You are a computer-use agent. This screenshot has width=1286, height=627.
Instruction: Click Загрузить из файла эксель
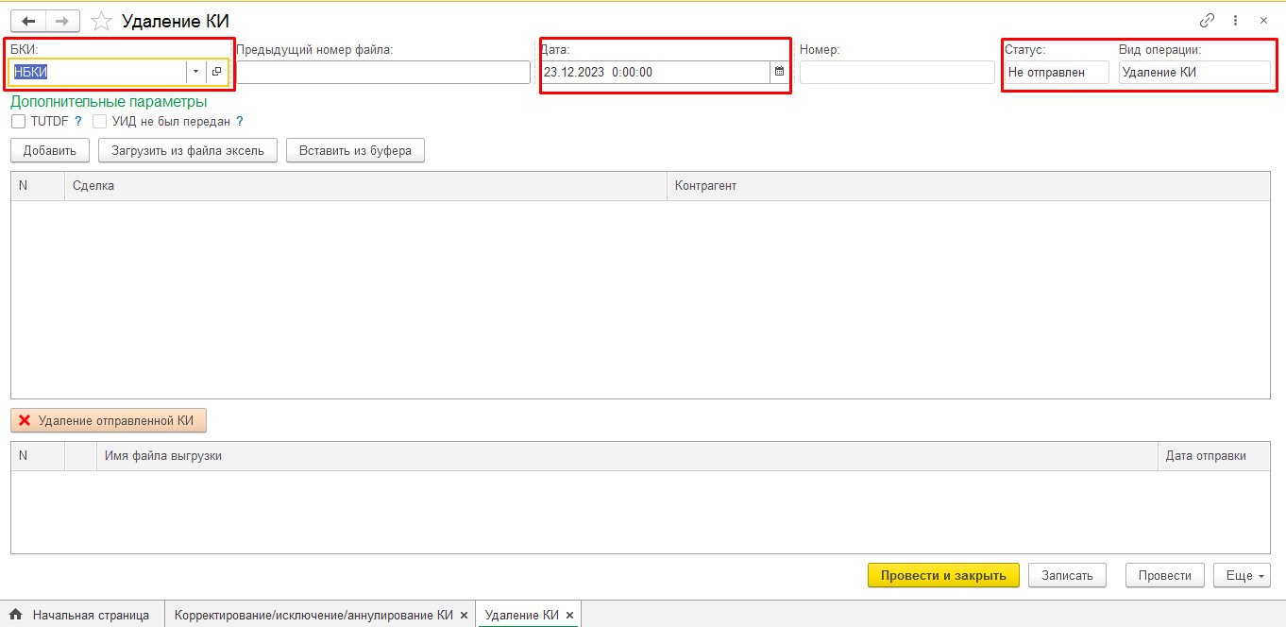188,150
